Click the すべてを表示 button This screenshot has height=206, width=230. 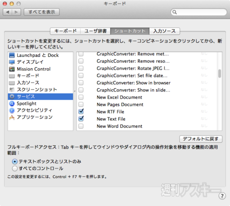[x=42, y=12]
